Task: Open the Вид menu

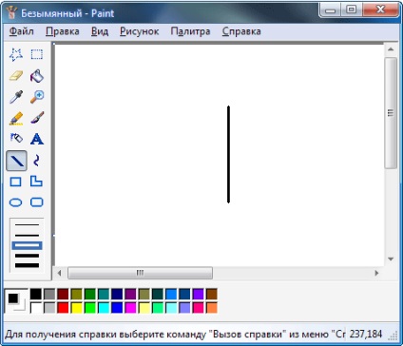Action: 100,31
